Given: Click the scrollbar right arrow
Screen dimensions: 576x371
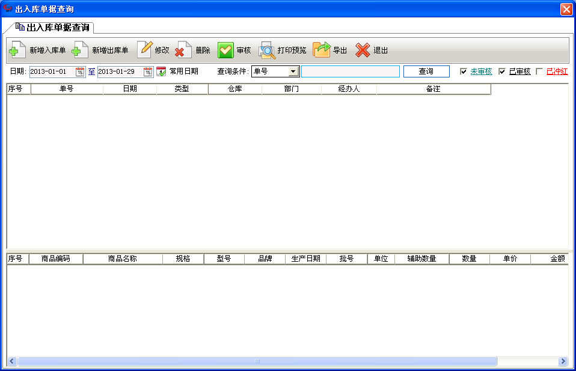Looking at the screenshot, I should [563, 361].
